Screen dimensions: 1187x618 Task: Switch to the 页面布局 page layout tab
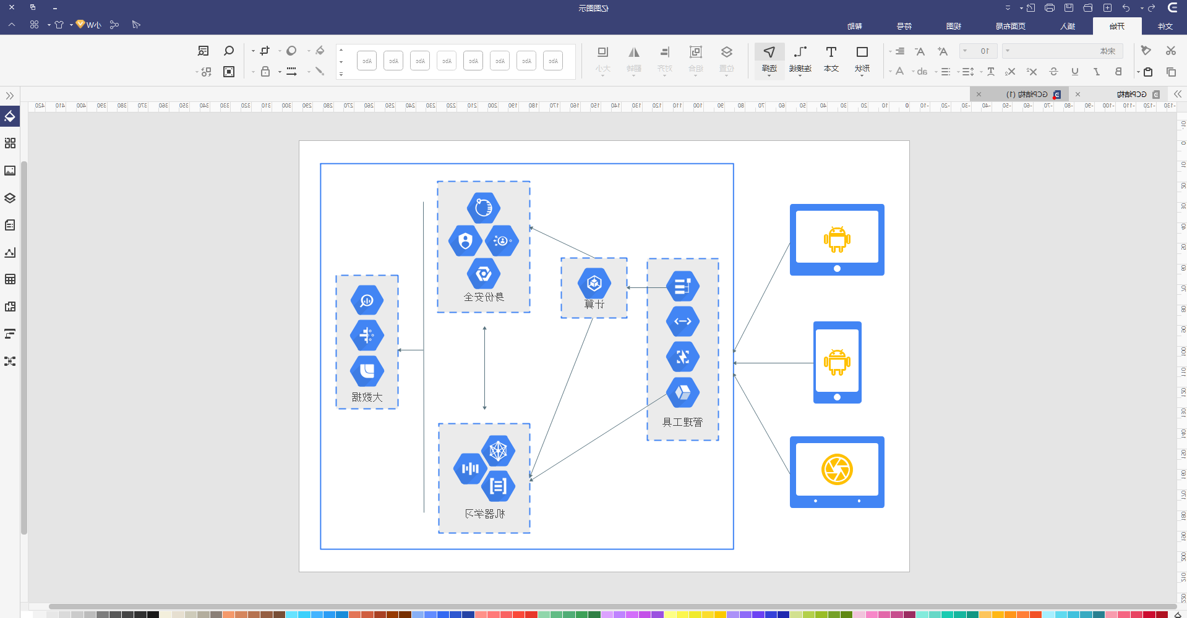tap(1011, 26)
